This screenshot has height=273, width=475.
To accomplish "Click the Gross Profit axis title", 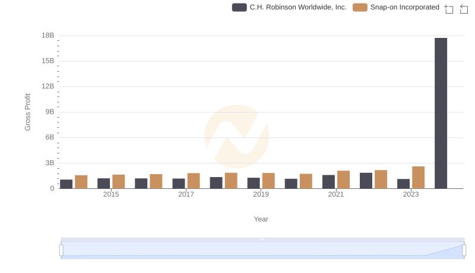I will (27, 112).
